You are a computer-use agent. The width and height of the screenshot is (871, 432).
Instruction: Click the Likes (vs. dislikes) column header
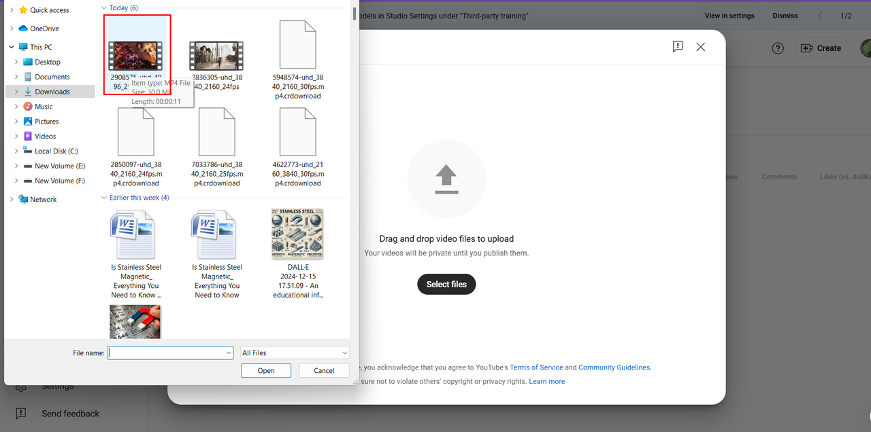coord(845,177)
